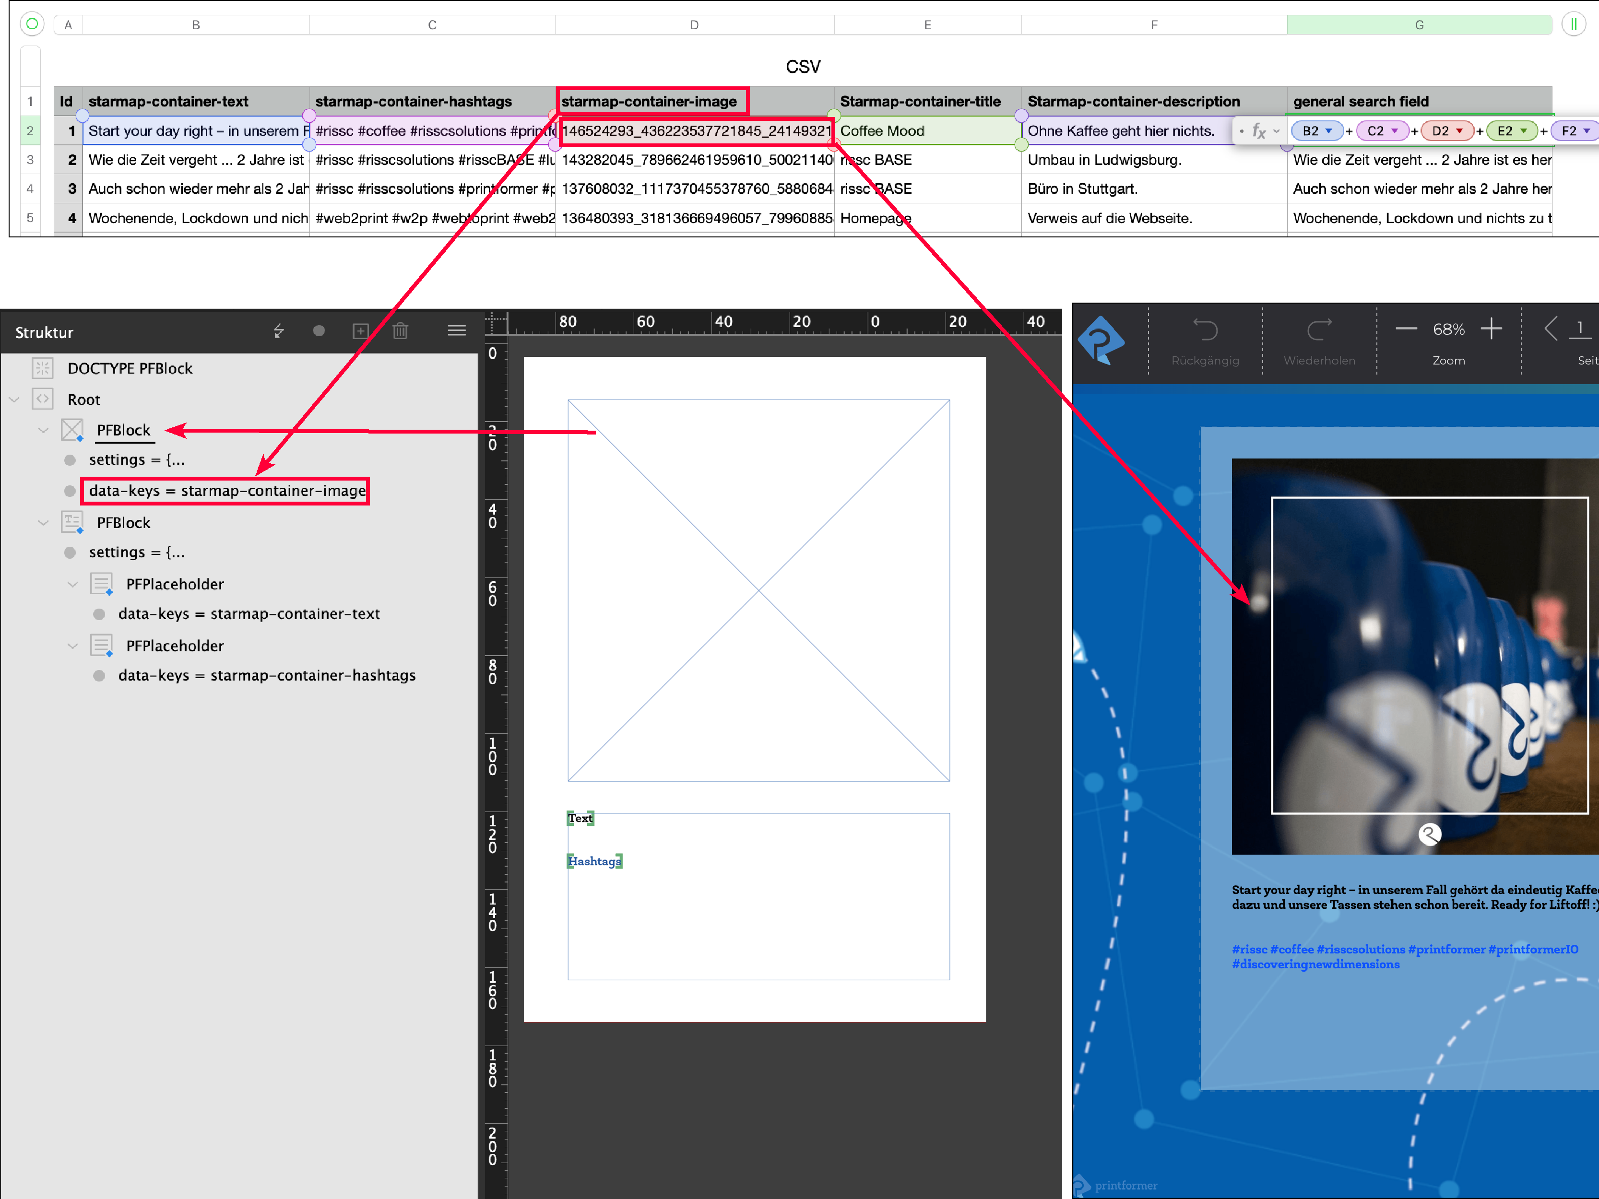1599x1199 pixels.
Task: Toggle the bullet beside data-keys starmap-container-image
Action: (x=70, y=491)
